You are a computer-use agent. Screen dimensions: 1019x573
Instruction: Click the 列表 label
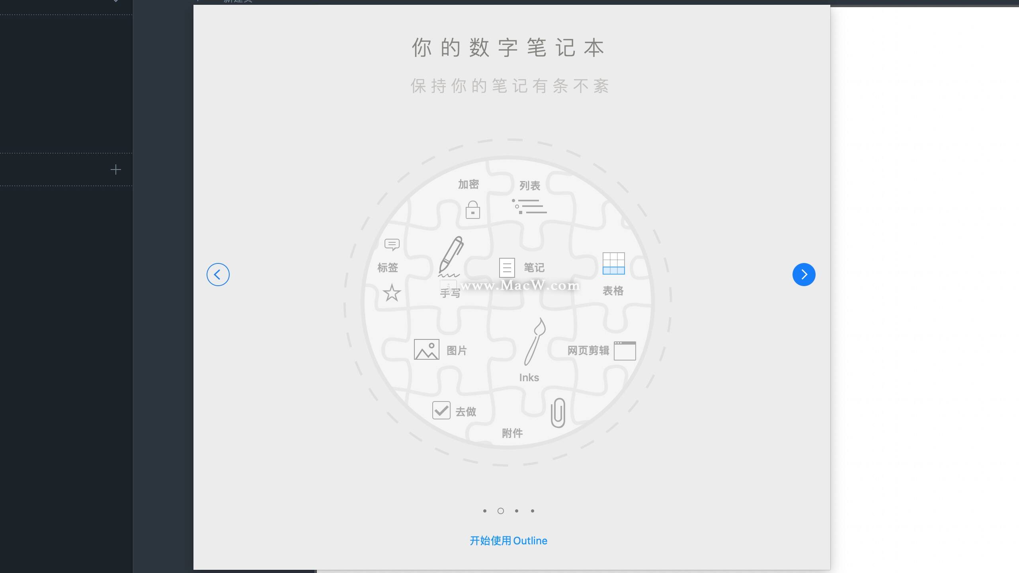(529, 185)
